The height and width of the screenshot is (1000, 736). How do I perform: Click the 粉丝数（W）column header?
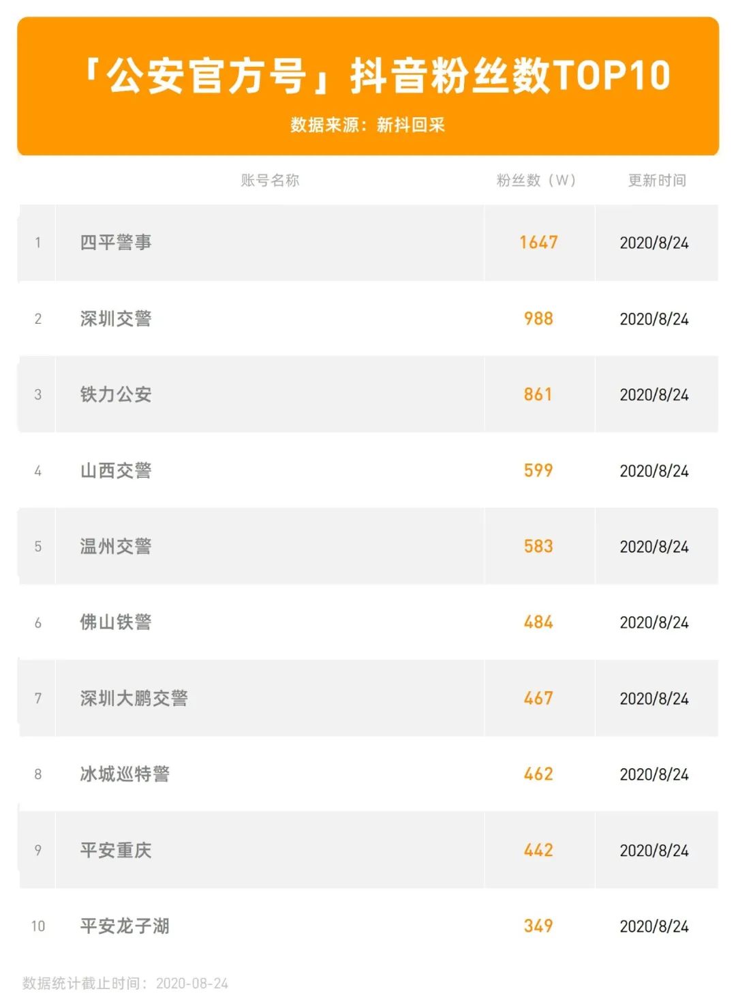tap(536, 181)
